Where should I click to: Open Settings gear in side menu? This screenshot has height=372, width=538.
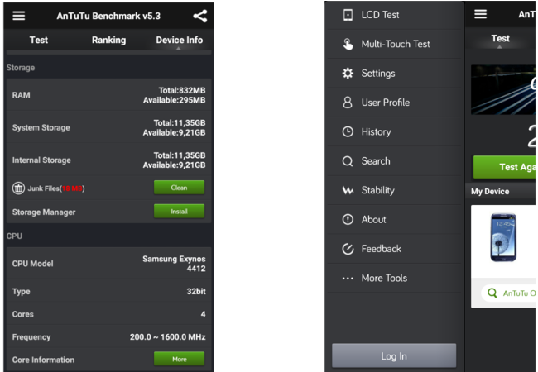tap(348, 74)
